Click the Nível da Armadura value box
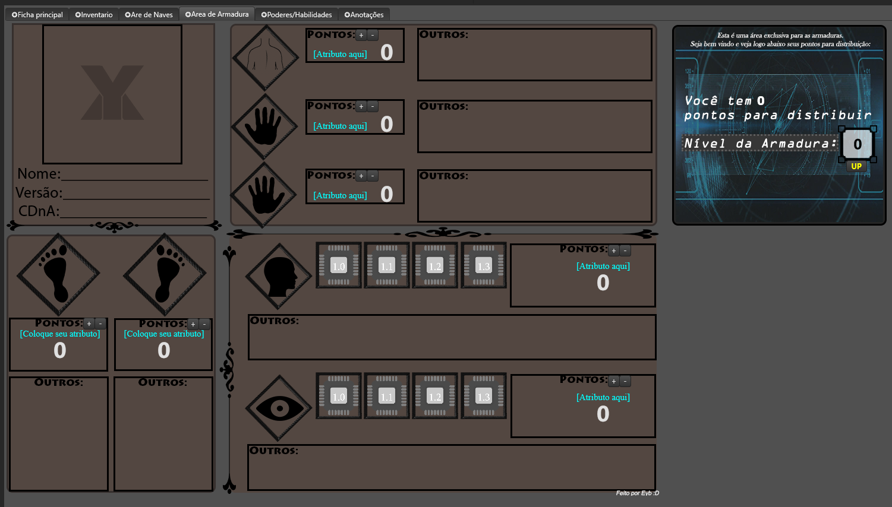The width and height of the screenshot is (892, 507). (x=857, y=144)
